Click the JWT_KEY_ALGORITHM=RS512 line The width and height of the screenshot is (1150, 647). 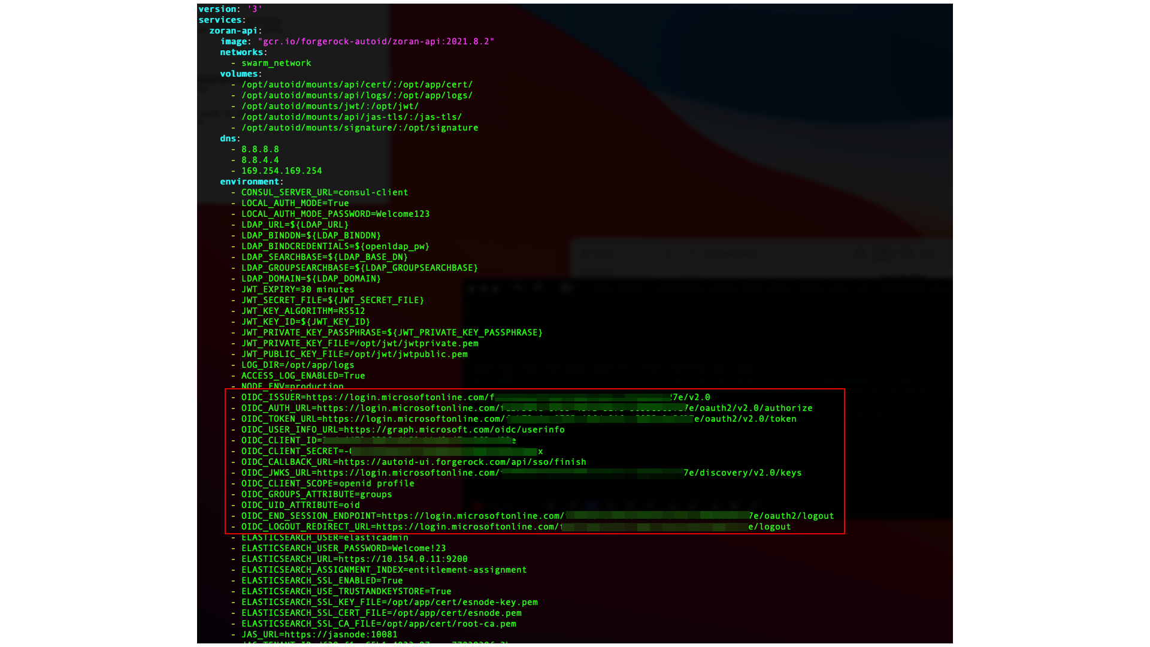coord(303,311)
